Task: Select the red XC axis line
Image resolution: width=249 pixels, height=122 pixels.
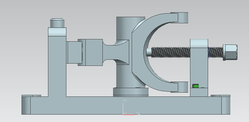Action: point(129,115)
